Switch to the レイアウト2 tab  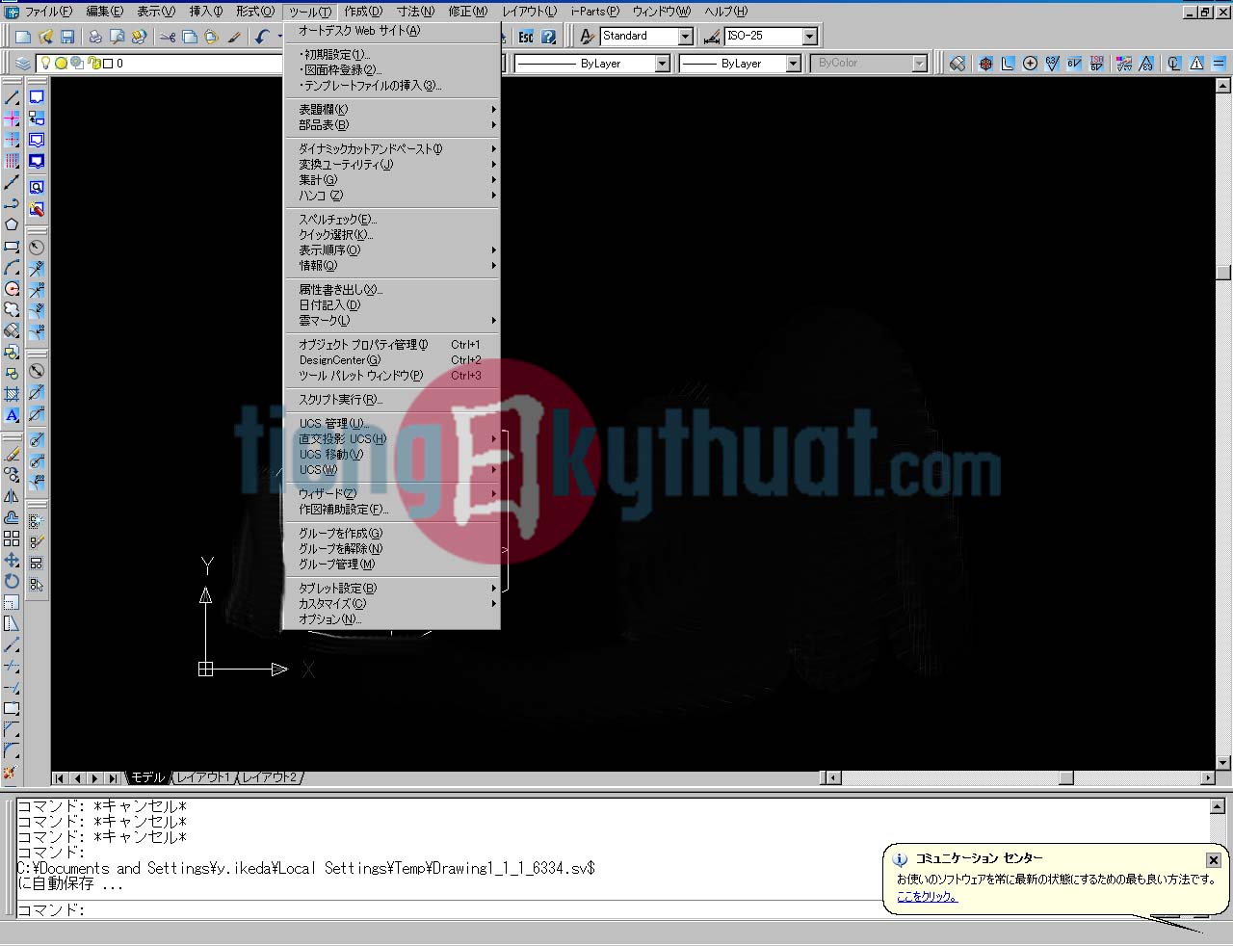[270, 777]
